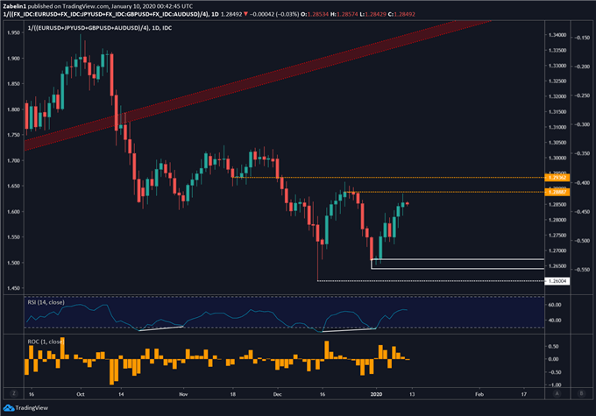Click the -1.00 level on ROC axis

pos(553,384)
